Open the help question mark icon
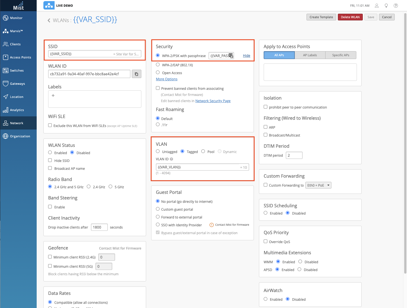Viewport: 407px width, 308px height. click(396, 6)
